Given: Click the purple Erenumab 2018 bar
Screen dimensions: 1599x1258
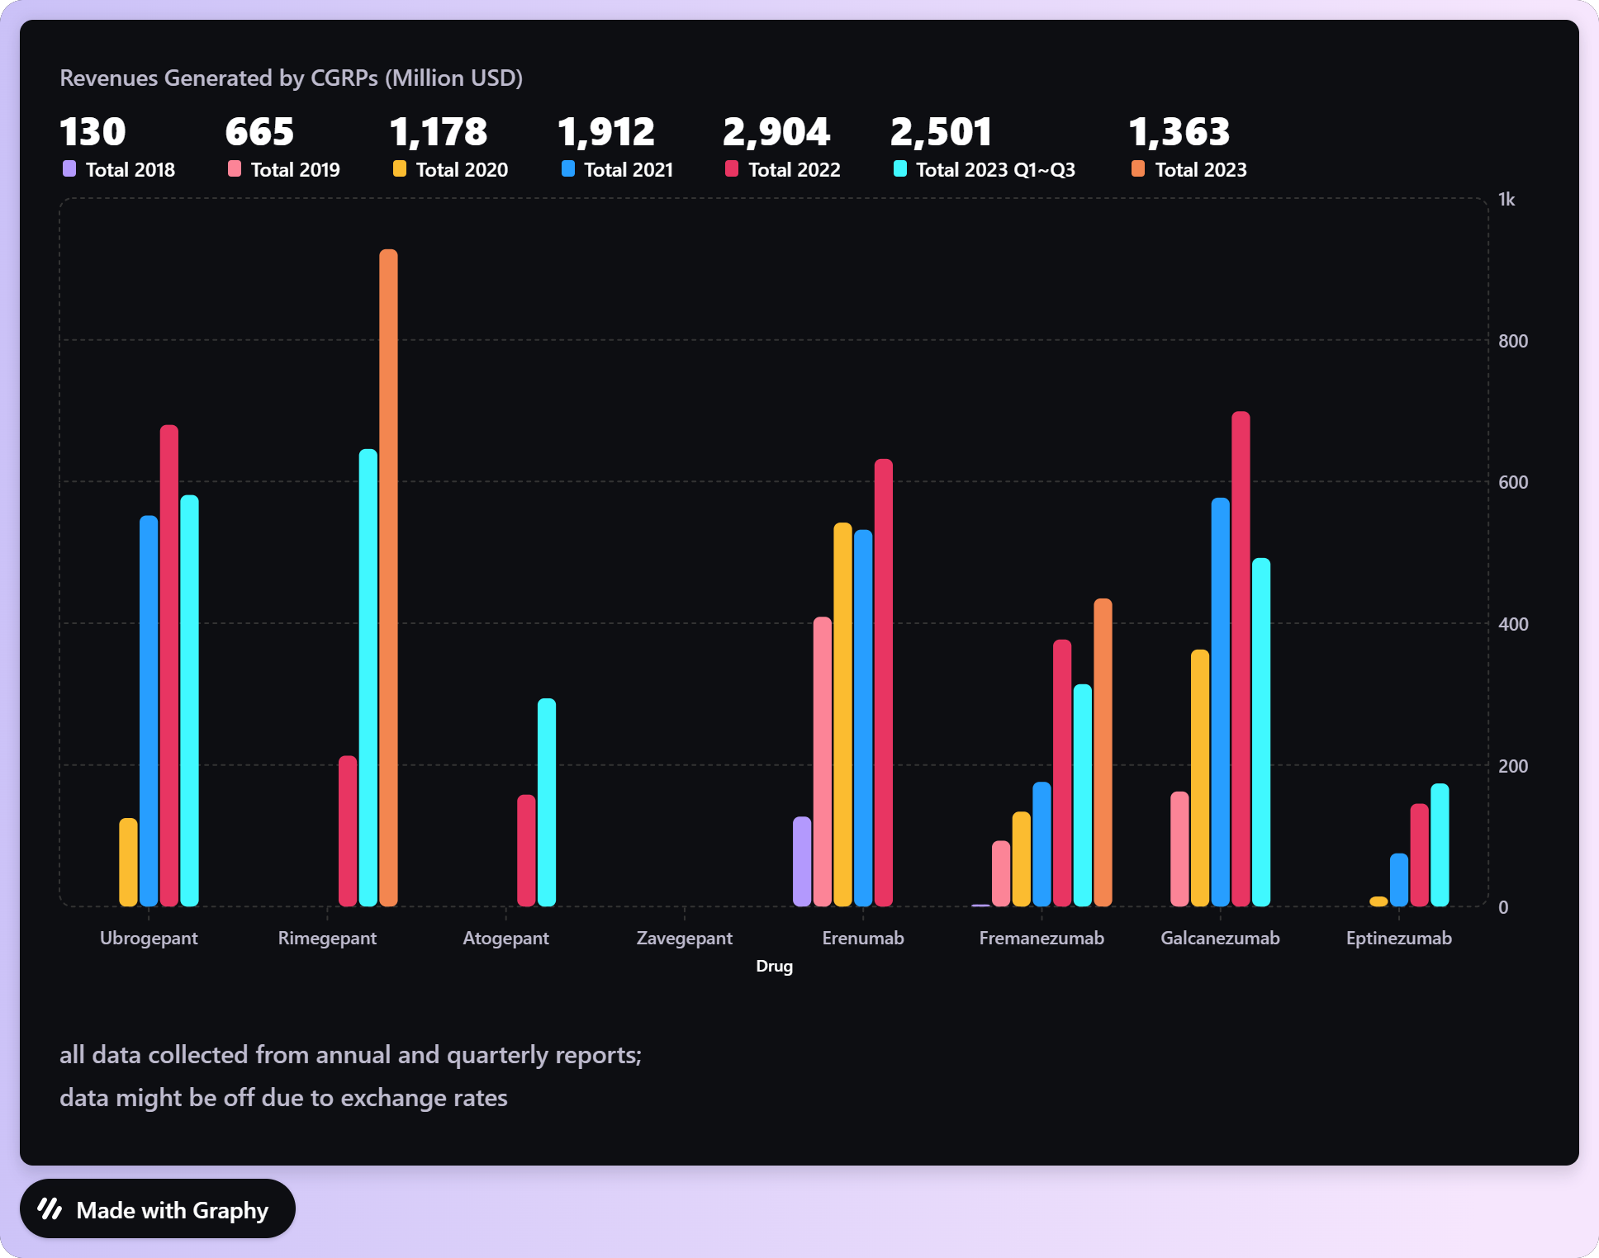Looking at the screenshot, I should click(x=802, y=861).
